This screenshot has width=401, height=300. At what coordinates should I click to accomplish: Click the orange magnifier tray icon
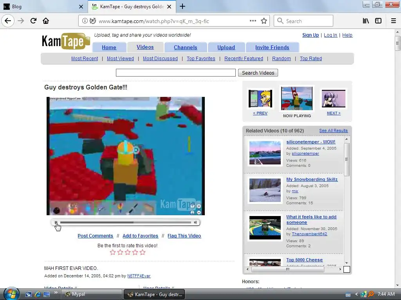(x=371, y=294)
